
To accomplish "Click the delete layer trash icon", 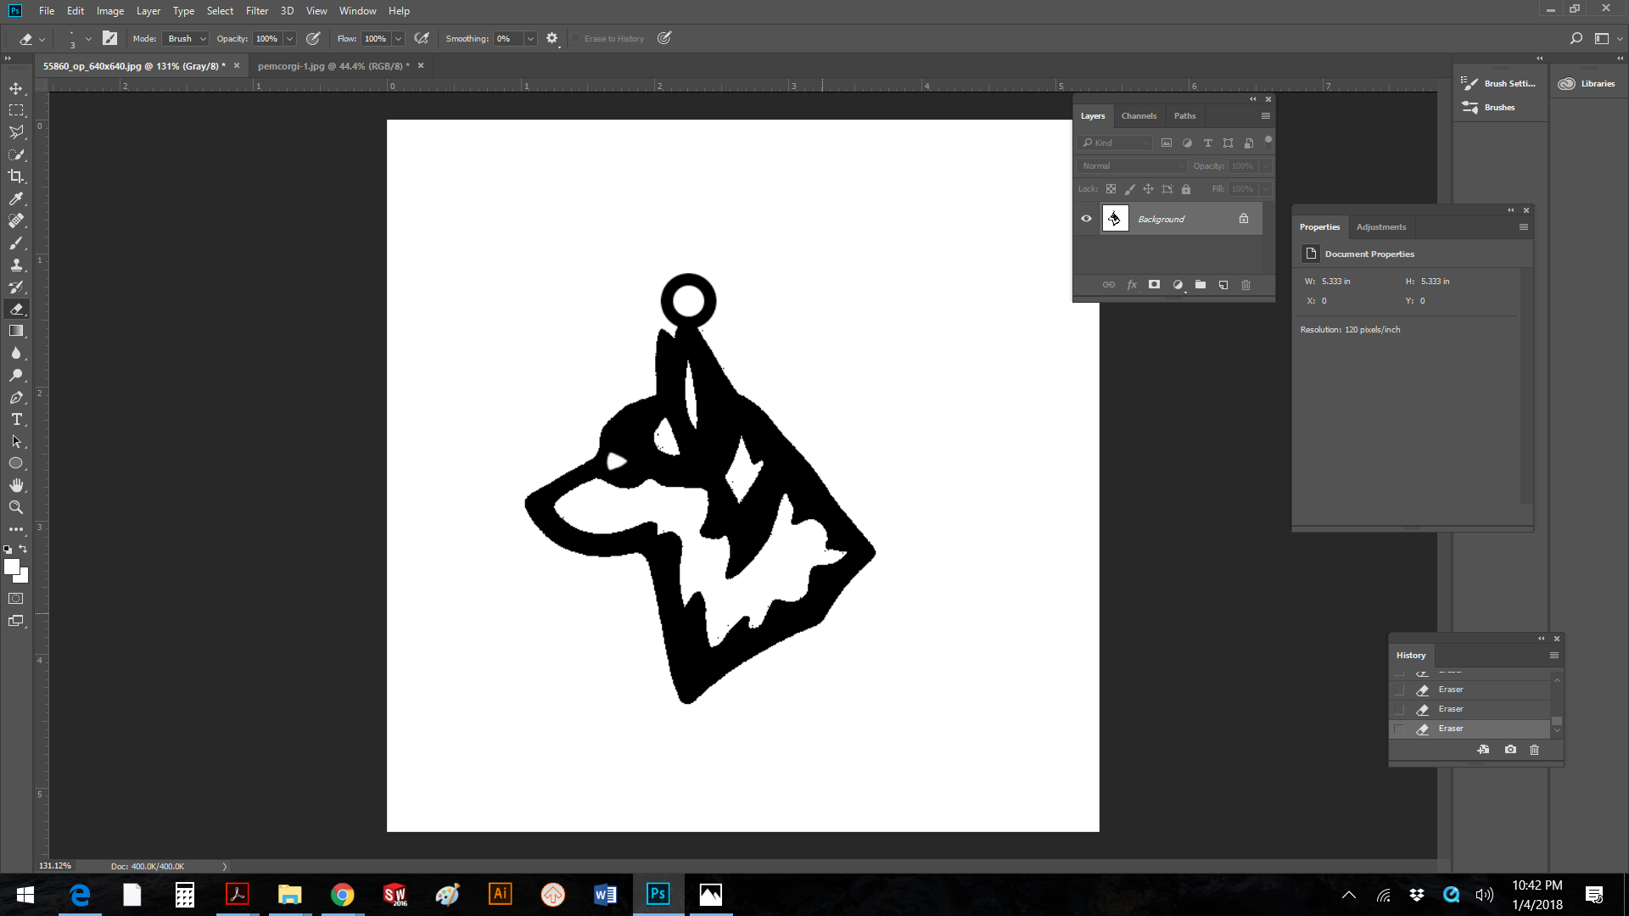I will [1246, 285].
